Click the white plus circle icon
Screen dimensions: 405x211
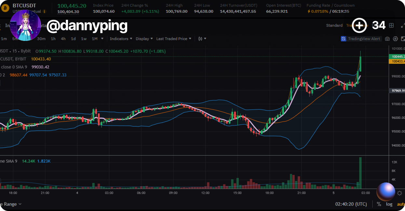[x=359, y=25]
